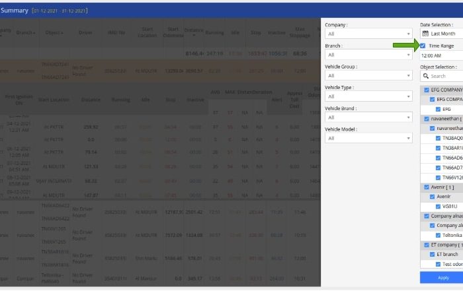This screenshot has height=291, width=463.
Task: Expand the Branch dropdown
Action: click(368, 55)
